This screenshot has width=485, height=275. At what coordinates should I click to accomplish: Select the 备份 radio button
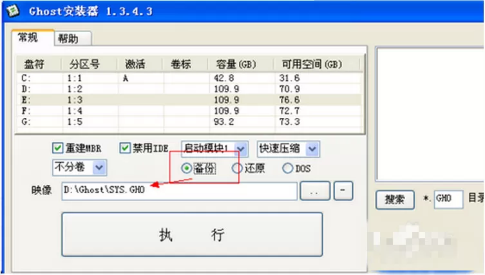coord(187,168)
